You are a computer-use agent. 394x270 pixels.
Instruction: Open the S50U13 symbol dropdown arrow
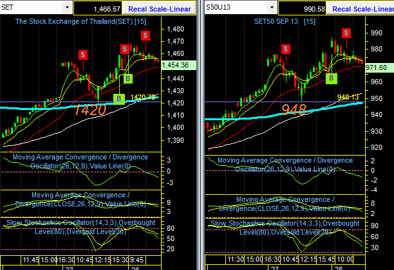pos(272,7)
